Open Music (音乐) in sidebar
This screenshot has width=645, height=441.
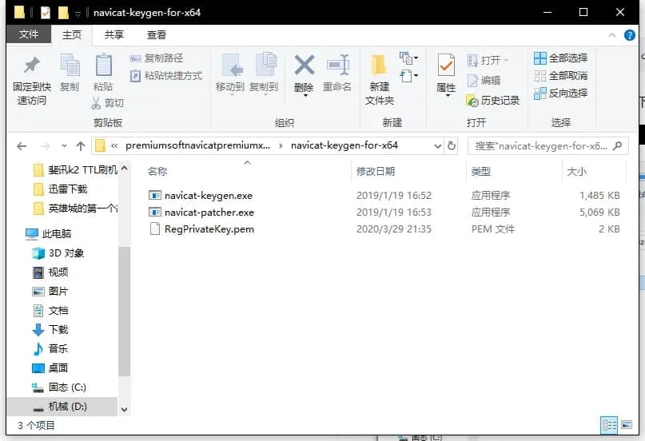(50, 349)
